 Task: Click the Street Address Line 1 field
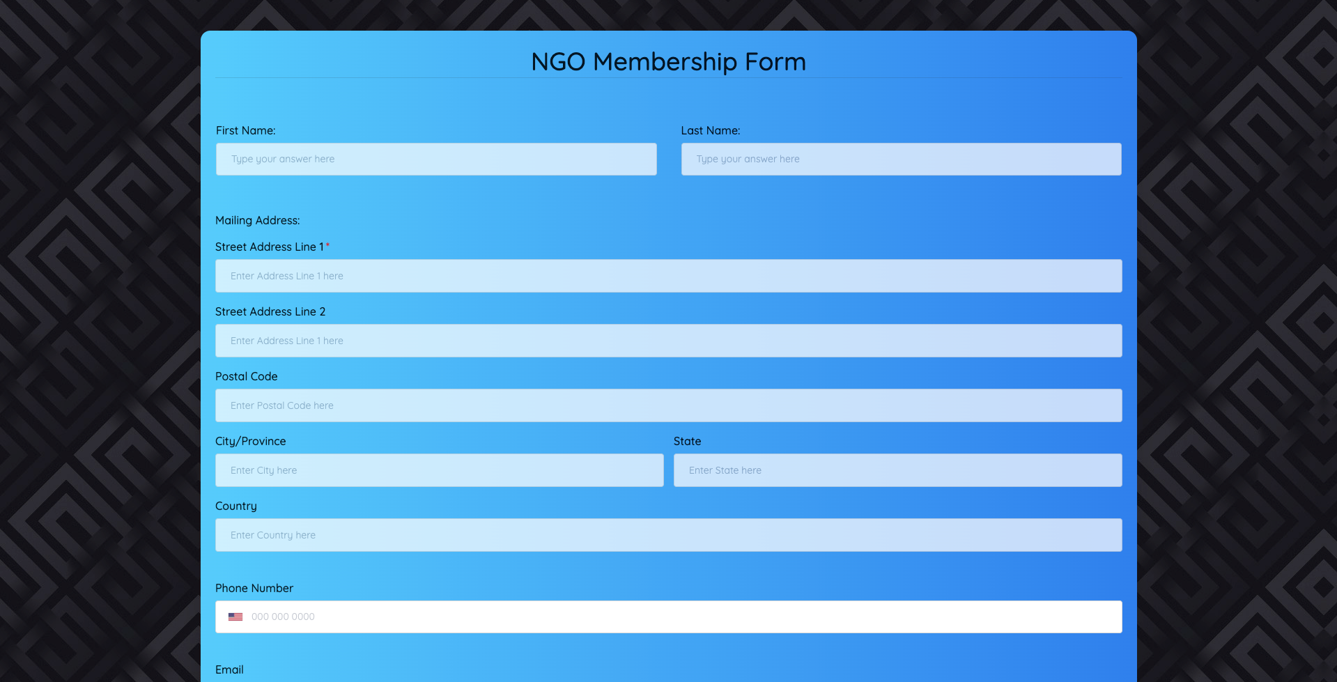click(668, 275)
